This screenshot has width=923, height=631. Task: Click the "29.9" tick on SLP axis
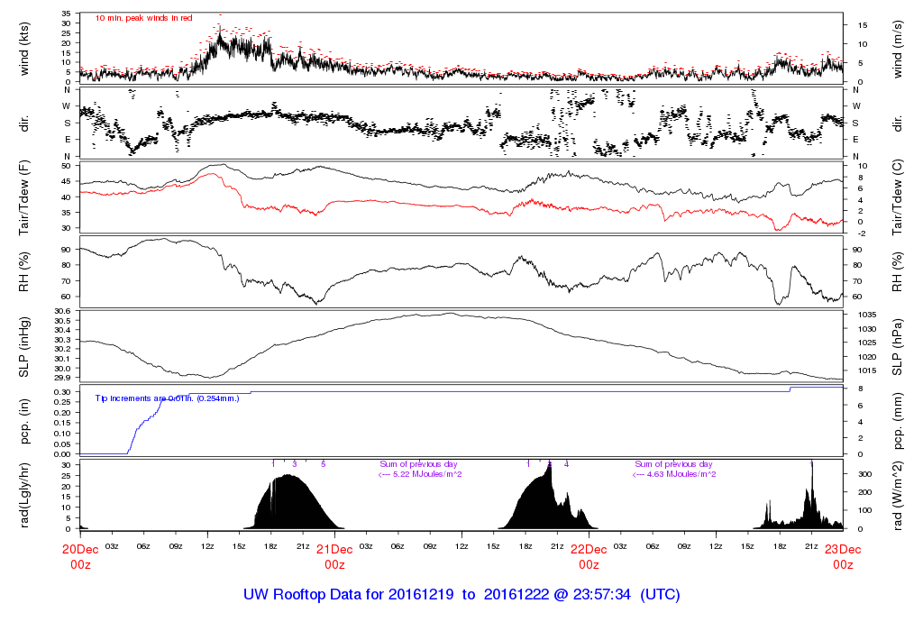coord(62,378)
